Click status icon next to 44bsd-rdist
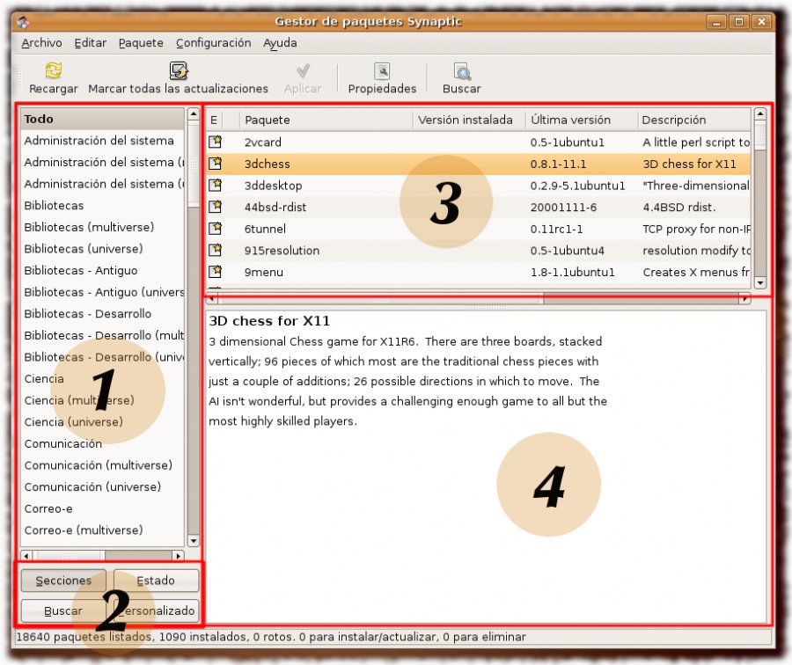This screenshot has height=665, width=792. 215,207
